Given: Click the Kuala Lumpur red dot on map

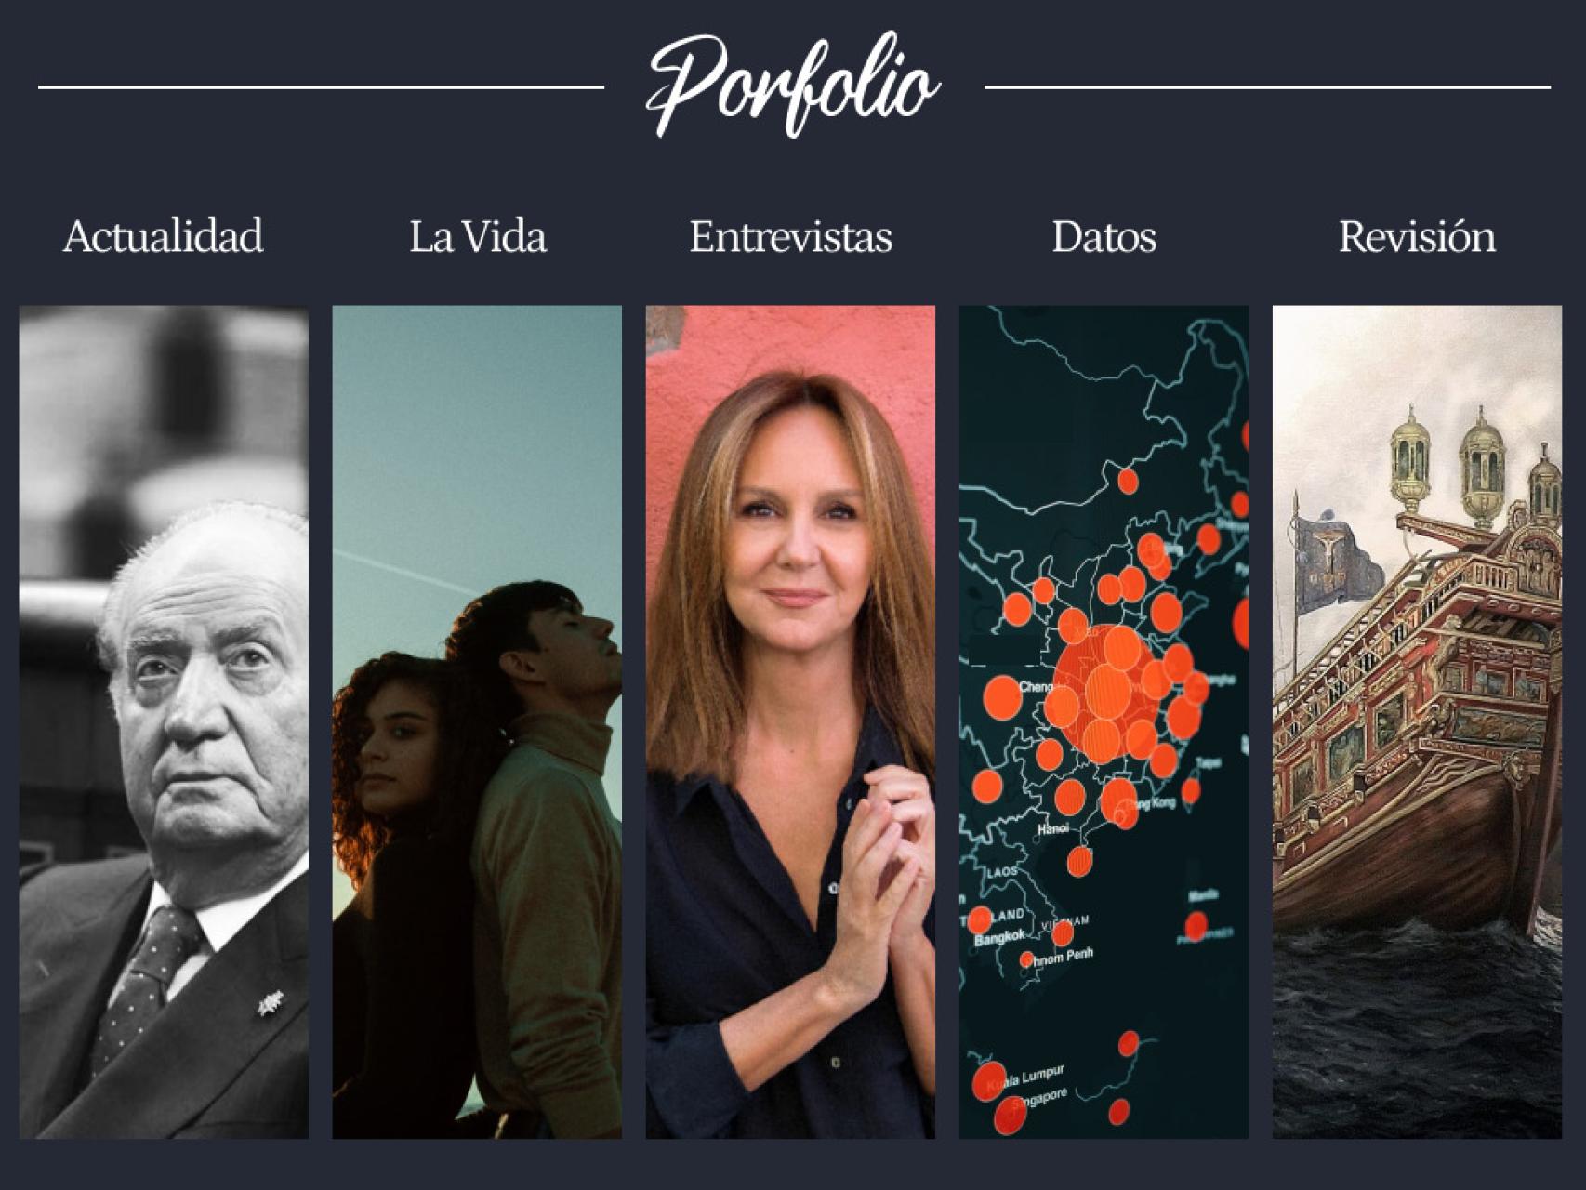Looking at the screenshot, I should (989, 1081).
